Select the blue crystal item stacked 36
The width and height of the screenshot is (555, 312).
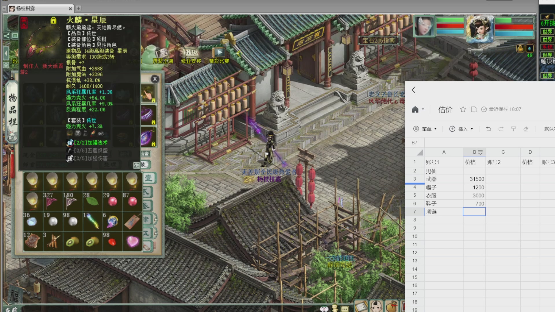[x=32, y=221]
